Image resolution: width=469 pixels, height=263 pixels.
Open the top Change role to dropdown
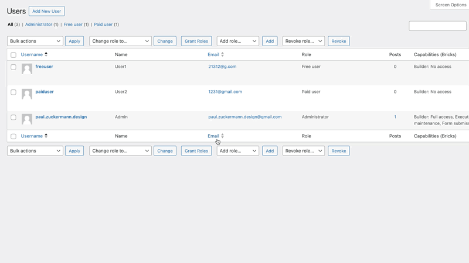pyautogui.click(x=120, y=41)
